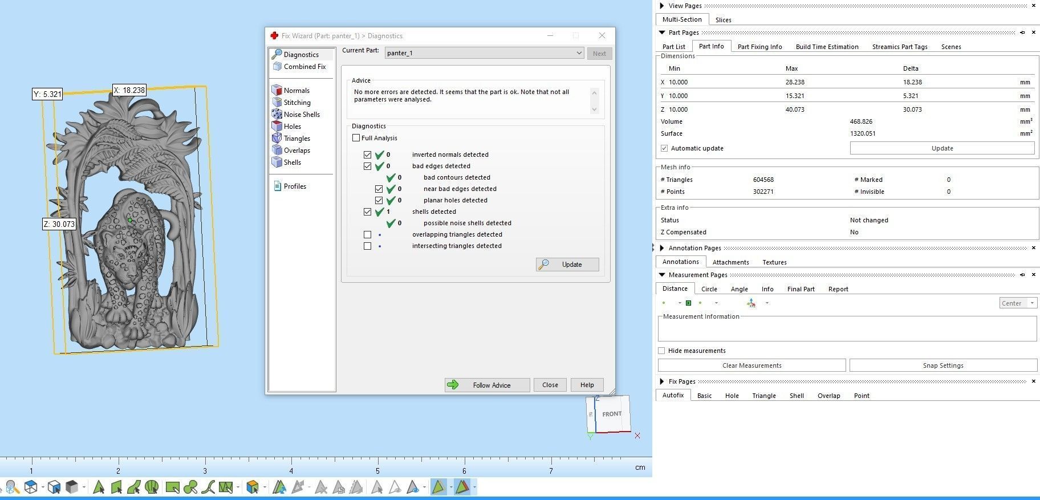Open dropdown arrow beside colored cube icon
This screenshot has height=500, width=1040.
click(x=265, y=487)
